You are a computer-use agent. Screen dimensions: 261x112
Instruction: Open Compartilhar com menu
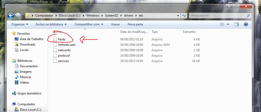[x=89, y=24]
